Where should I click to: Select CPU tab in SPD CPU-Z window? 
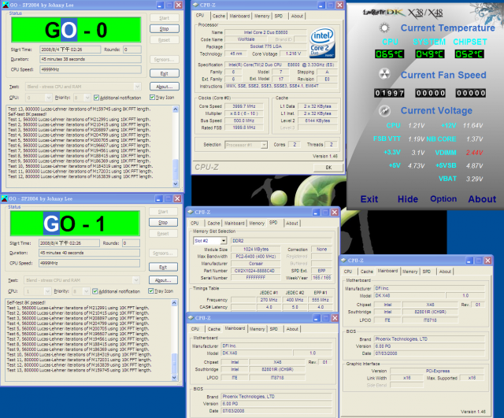(195, 224)
